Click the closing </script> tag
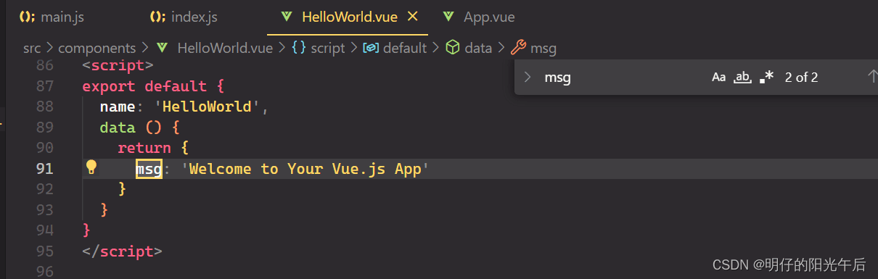 [x=122, y=251]
